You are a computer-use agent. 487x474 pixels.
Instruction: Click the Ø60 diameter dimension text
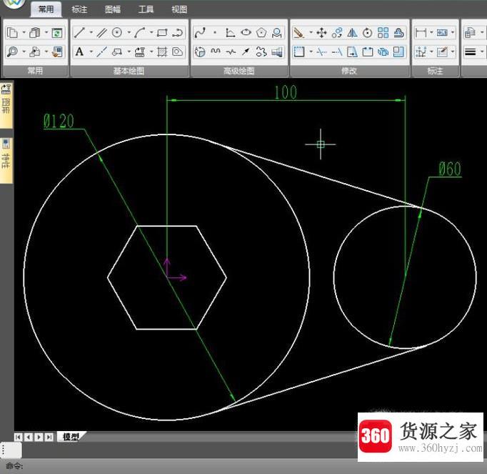coord(450,169)
